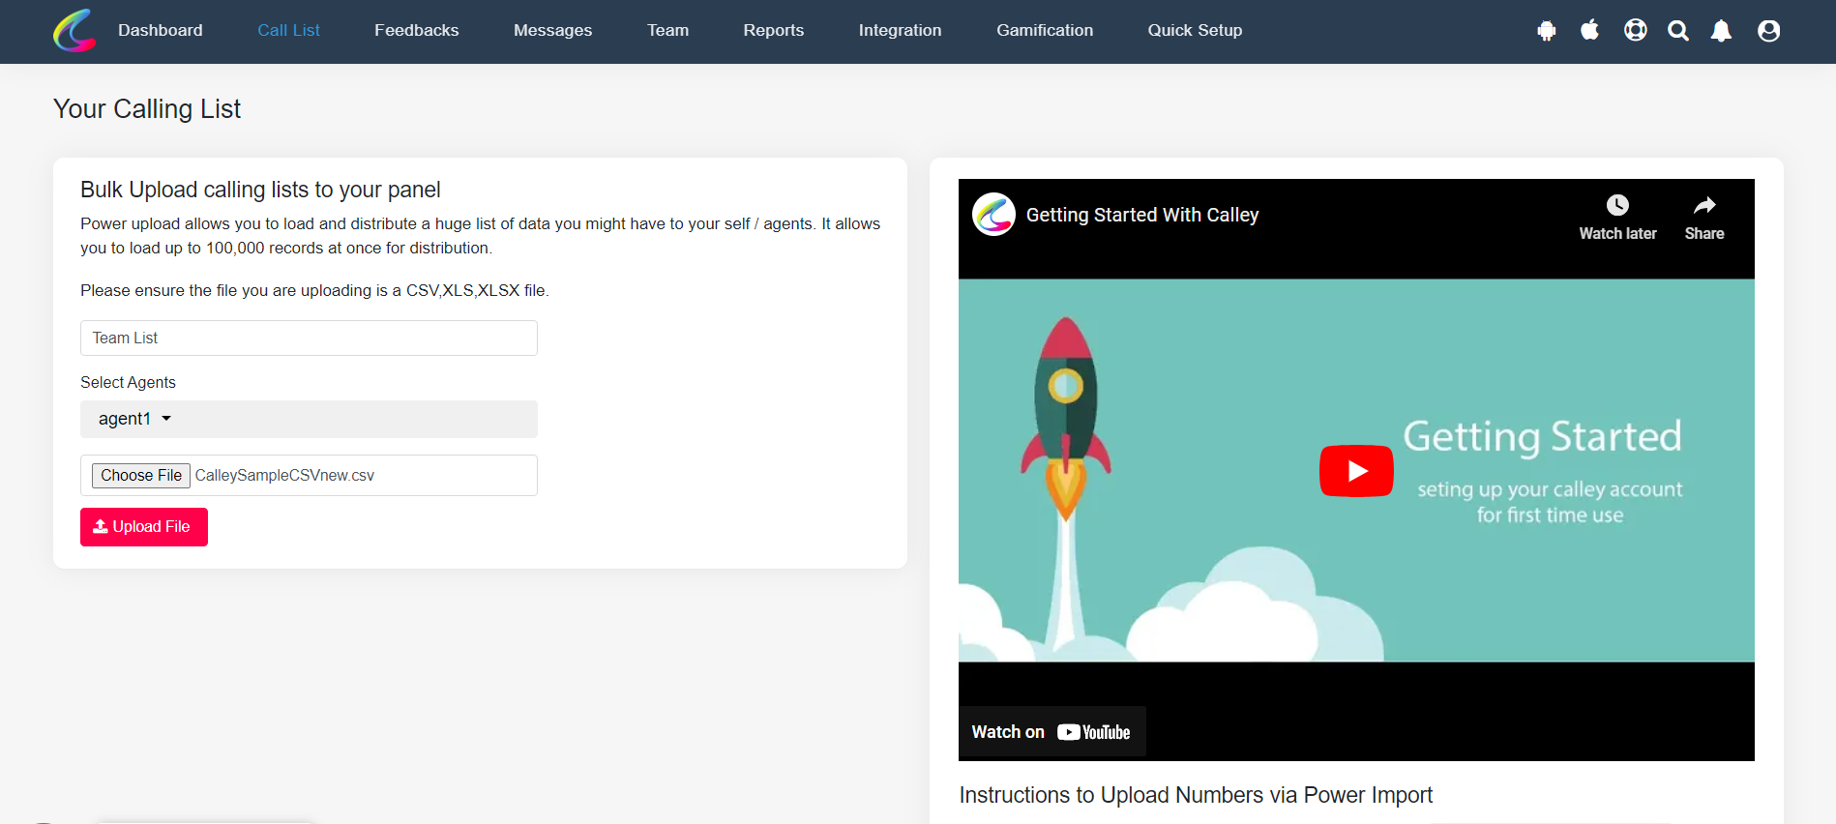1836x824 pixels.
Task: Click Watch on YouTube link
Action: pyautogui.click(x=1051, y=732)
